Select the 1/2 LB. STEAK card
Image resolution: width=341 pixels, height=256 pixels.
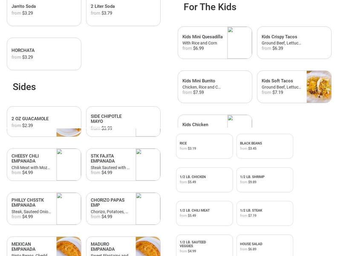265,213
